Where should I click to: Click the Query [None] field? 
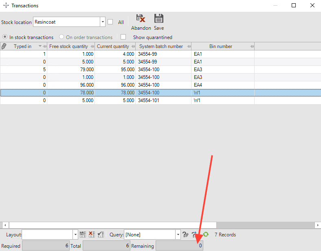(x=150, y=234)
